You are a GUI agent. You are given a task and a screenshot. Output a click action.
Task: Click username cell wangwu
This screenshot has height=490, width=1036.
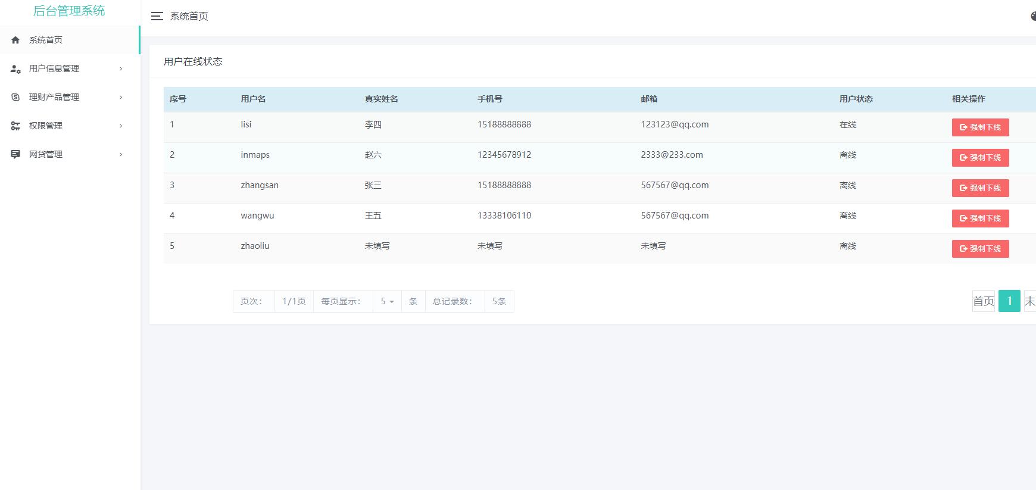(257, 216)
